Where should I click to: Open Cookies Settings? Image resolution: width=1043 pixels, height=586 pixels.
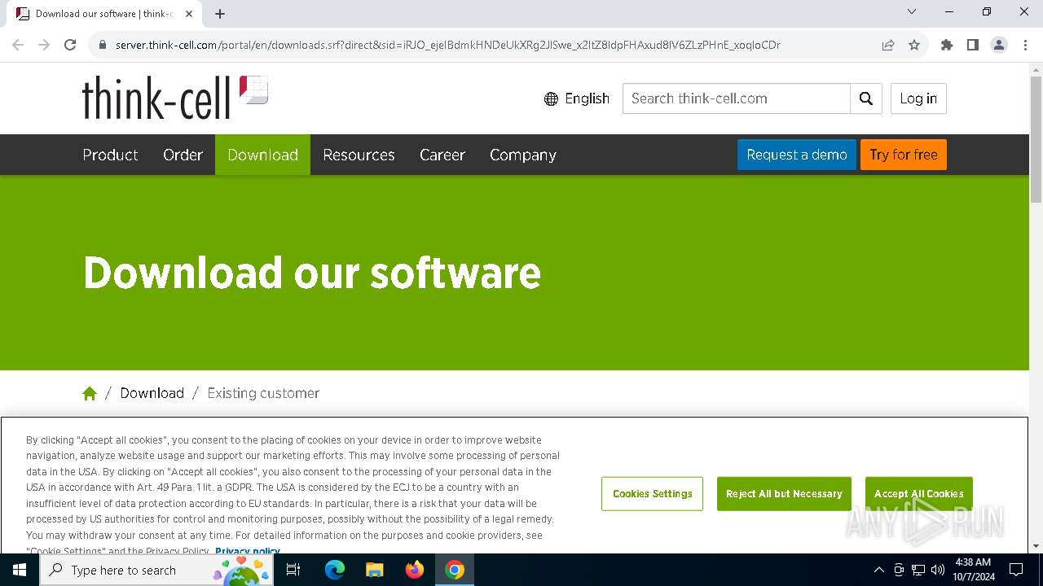[x=652, y=494]
